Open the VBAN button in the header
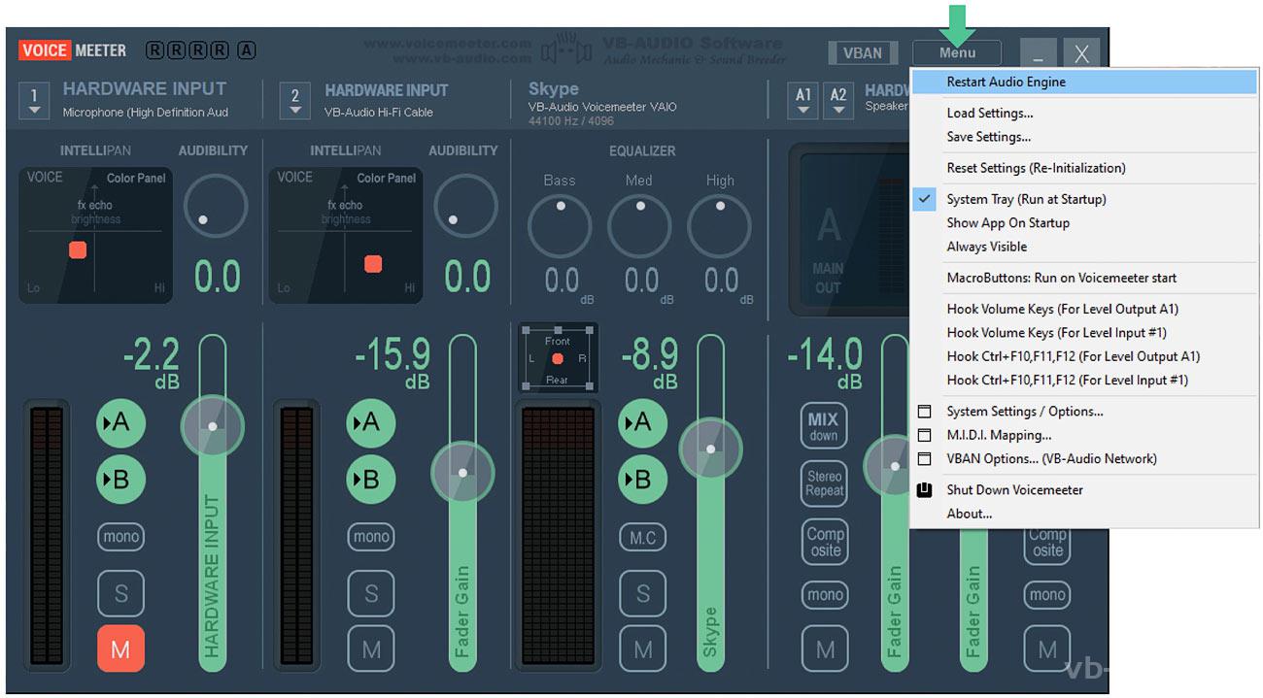 862,53
